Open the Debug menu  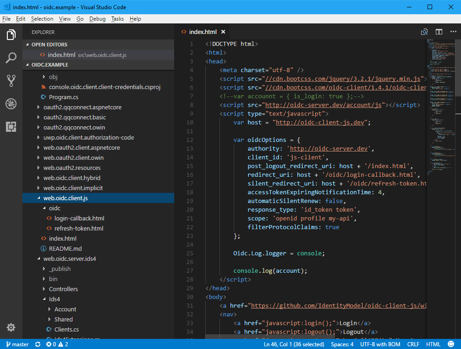(x=97, y=19)
